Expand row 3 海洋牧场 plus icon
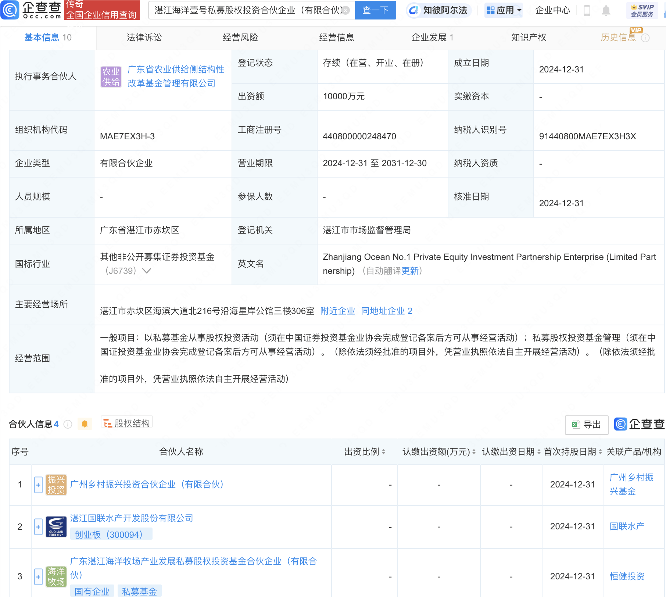 click(x=38, y=576)
